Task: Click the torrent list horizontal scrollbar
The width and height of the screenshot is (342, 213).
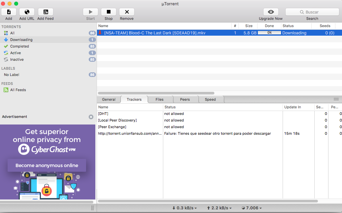Action: [x=156, y=93]
